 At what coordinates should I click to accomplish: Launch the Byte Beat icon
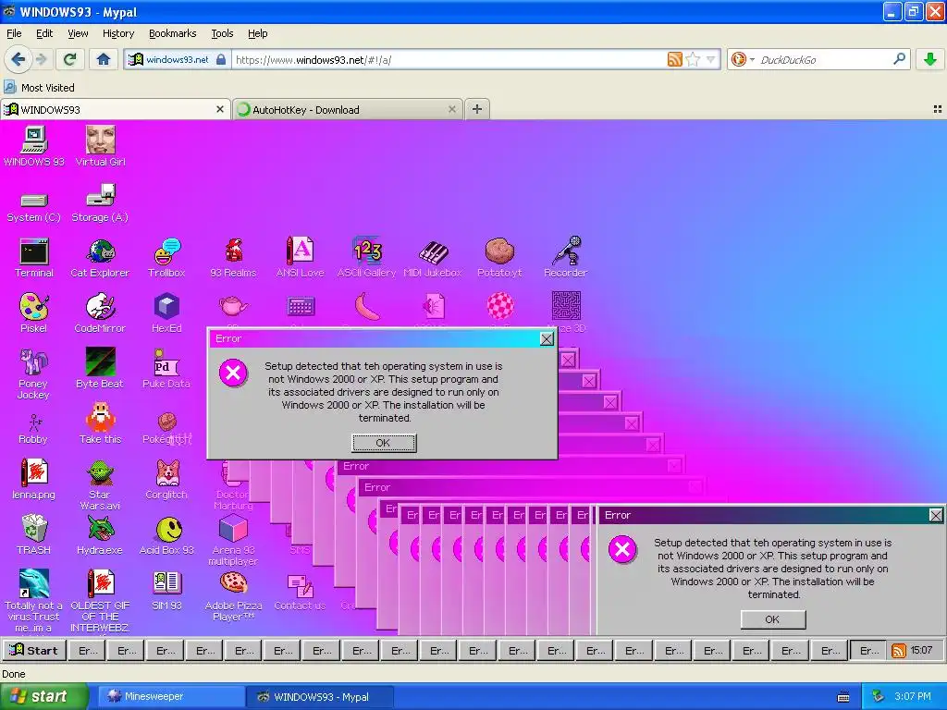tap(100, 368)
